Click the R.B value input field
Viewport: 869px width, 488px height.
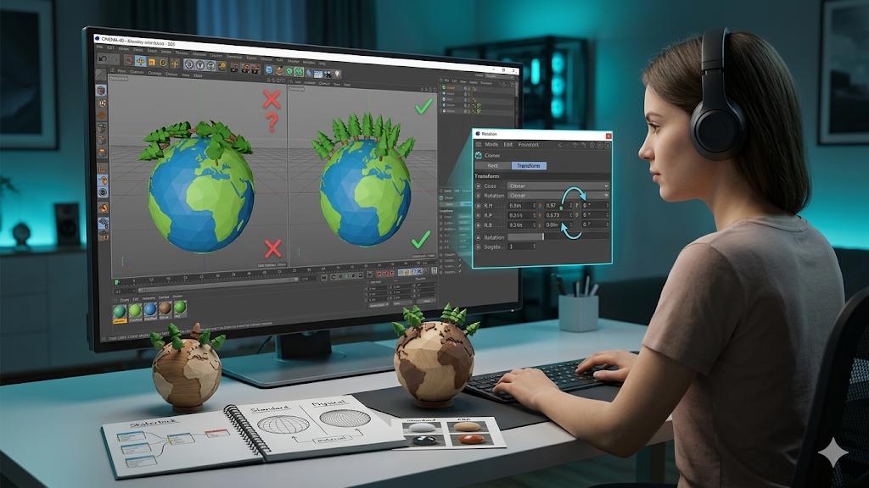point(519,225)
